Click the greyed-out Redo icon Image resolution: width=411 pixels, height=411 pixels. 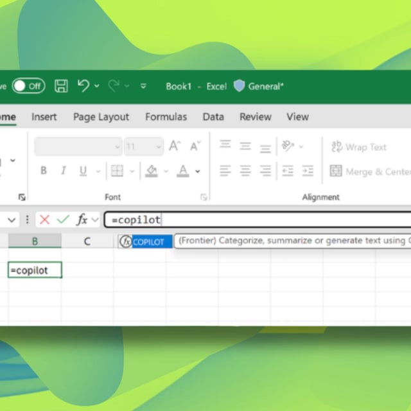coord(114,85)
